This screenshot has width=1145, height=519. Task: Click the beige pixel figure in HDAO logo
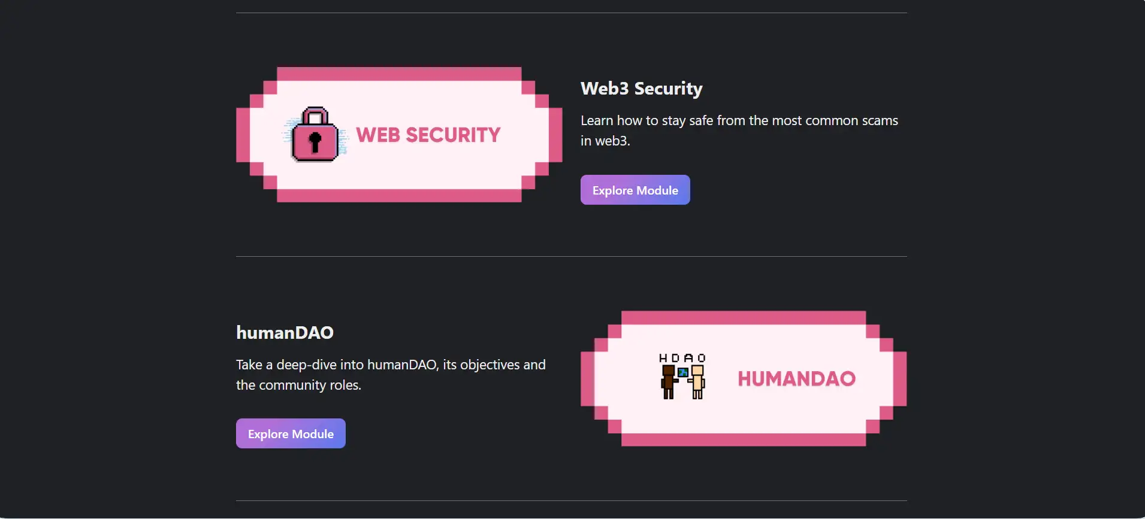[697, 381]
